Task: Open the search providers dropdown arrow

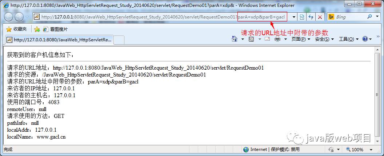Action: tap(377, 17)
